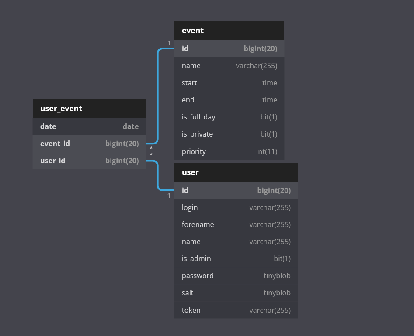Click the event name varchar(255) row
Image resolution: width=414 pixels, height=336 pixels.
(229, 66)
